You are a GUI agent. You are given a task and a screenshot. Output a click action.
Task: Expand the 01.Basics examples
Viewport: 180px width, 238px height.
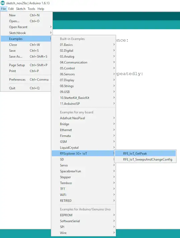84,45
